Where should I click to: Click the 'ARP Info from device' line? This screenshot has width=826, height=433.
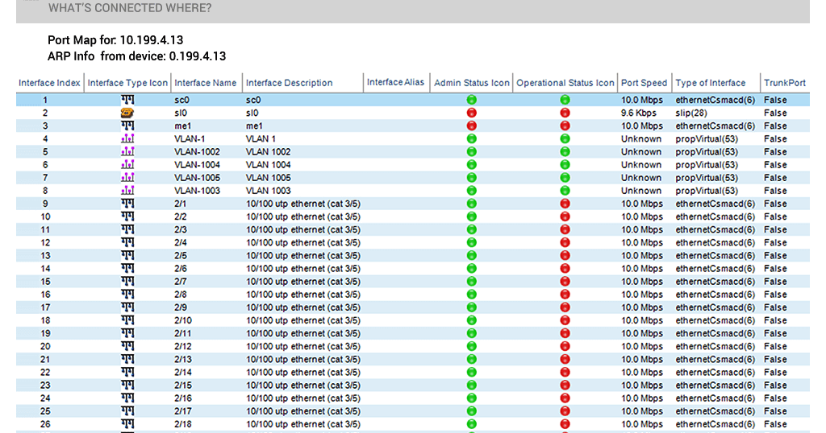136,56
